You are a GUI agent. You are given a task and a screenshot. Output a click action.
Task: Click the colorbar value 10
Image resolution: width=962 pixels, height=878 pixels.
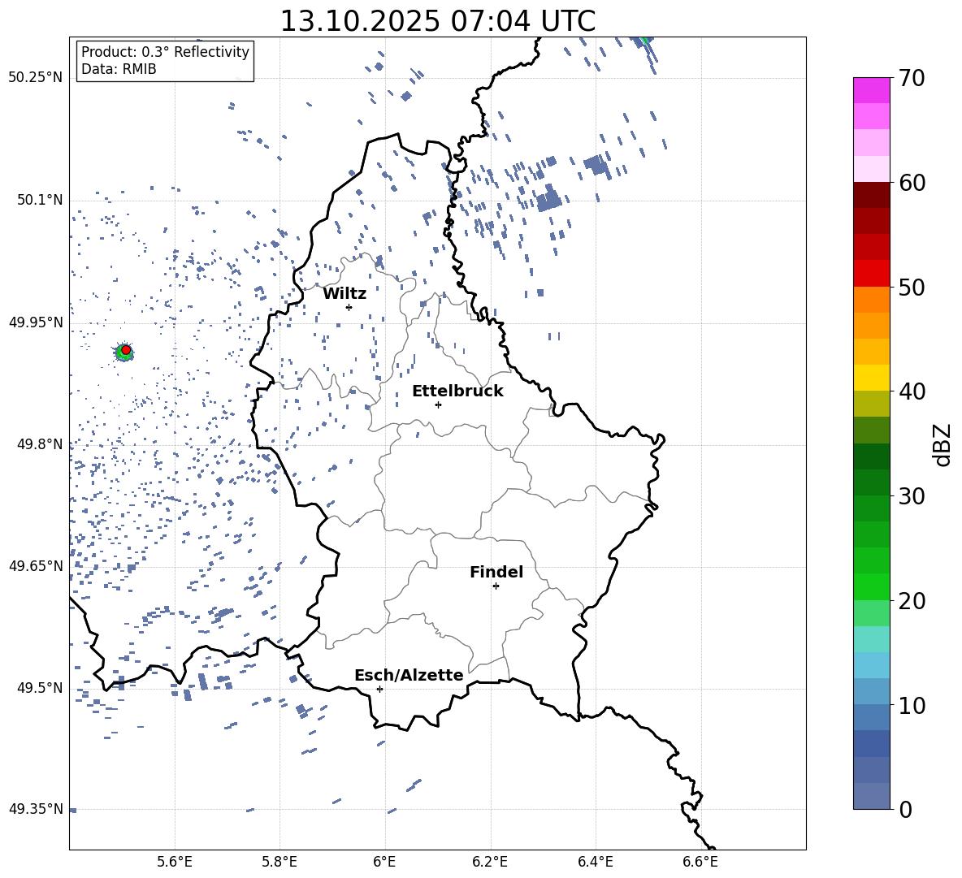coord(912,705)
